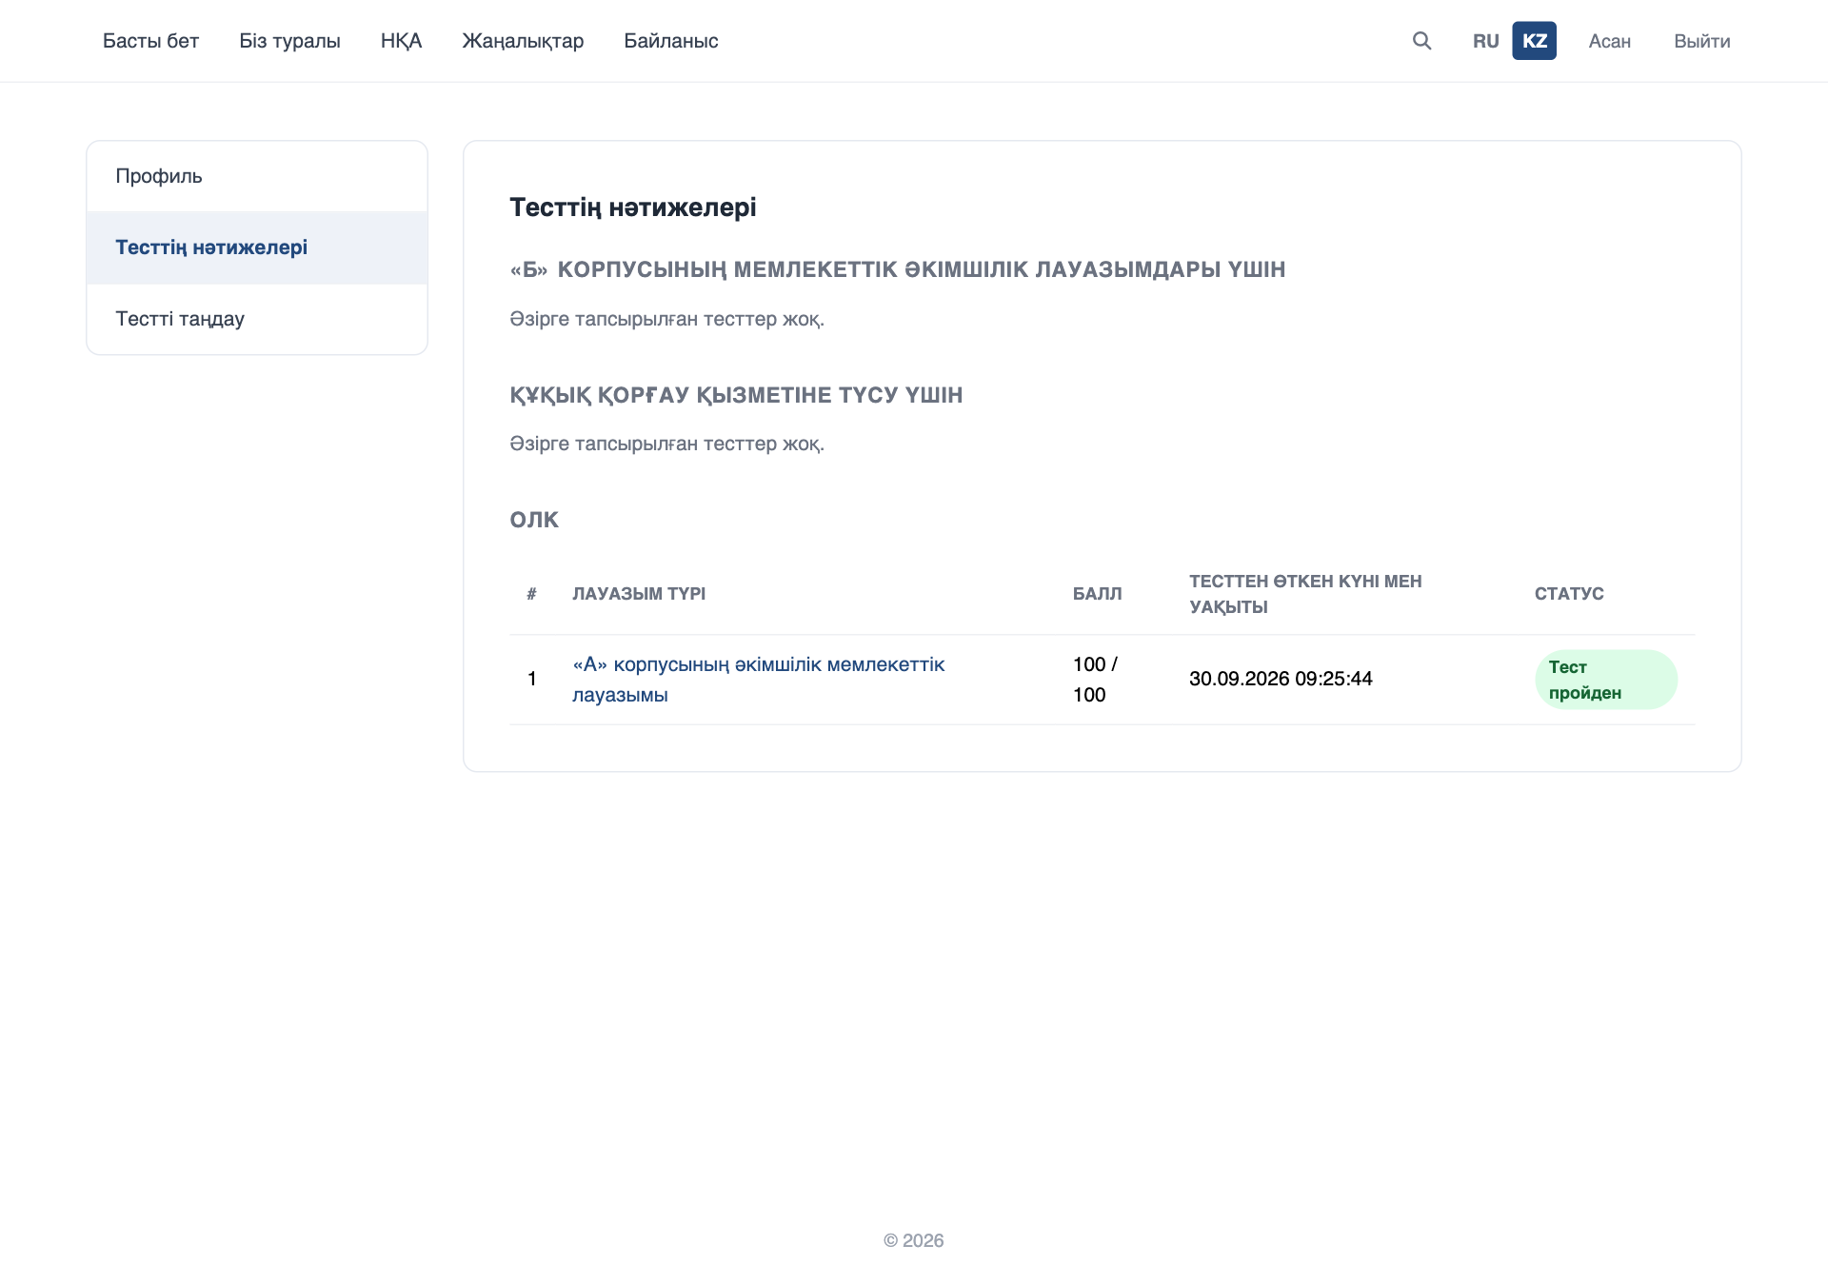Open the search magnifier icon
The image size is (1828, 1285).
tap(1421, 41)
